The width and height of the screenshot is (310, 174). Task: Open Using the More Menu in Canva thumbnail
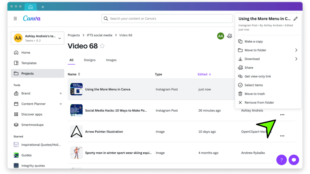point(76,89)
